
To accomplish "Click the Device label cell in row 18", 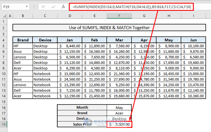I will tap(82, 118).
